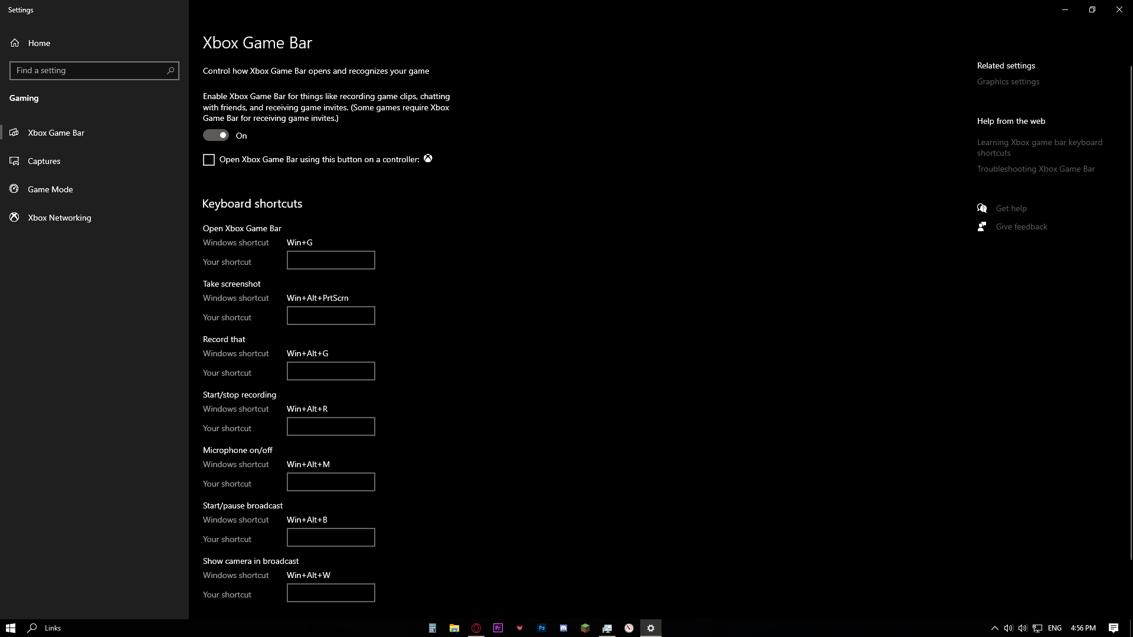
Task: Click Settings gear on taskbar
Action: tap(651, 628)
